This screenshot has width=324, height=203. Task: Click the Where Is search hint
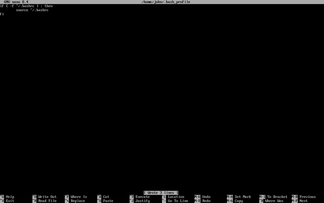pos(76,197)
